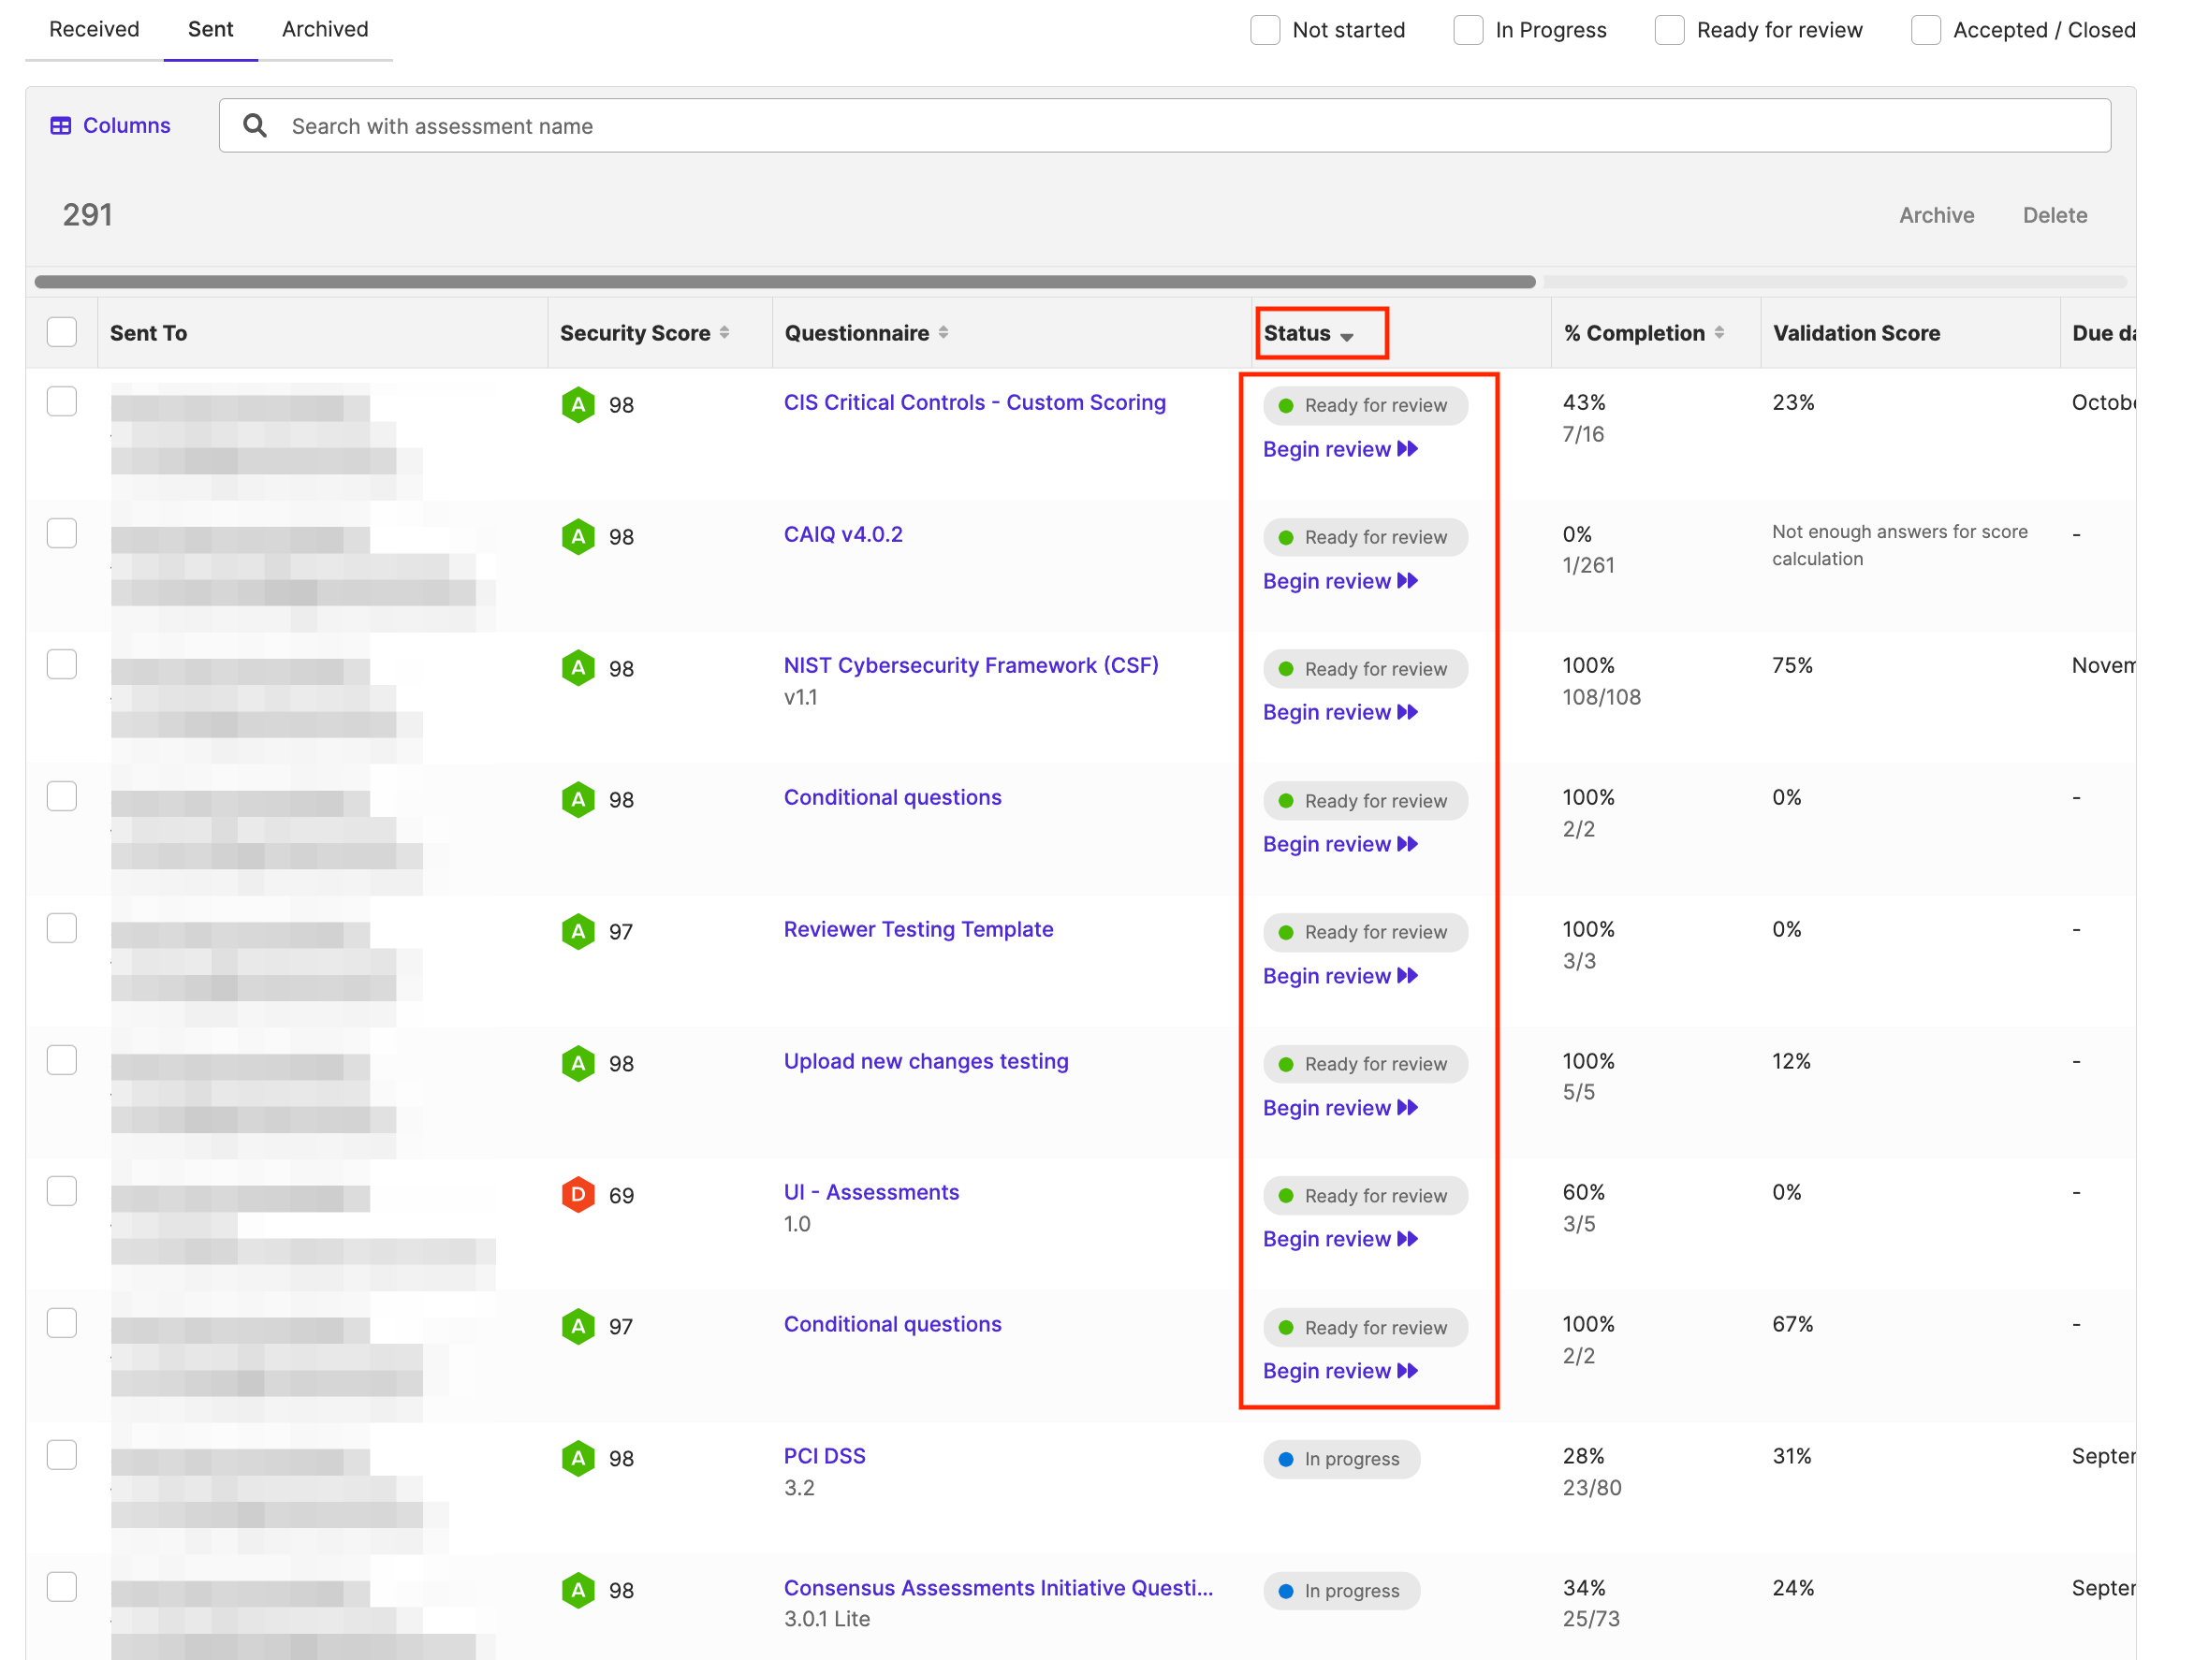
Task: Click A grade badge for PCI DSS row
Action: click(578, 1459)
